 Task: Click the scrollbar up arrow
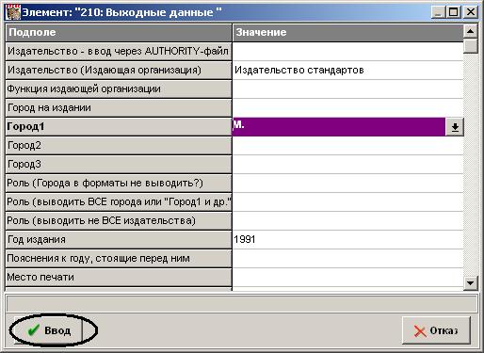coord(470,31)
